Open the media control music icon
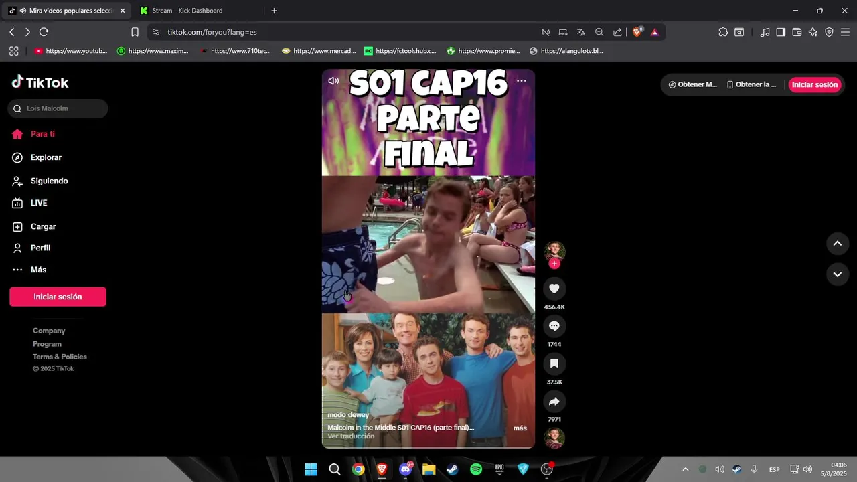Screen dimensions: 857x482 click(x=765, y=32)
